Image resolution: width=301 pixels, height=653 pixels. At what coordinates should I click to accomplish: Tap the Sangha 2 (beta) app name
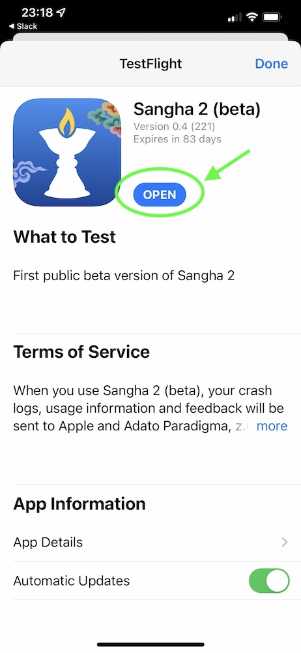(x=197, y=110)
